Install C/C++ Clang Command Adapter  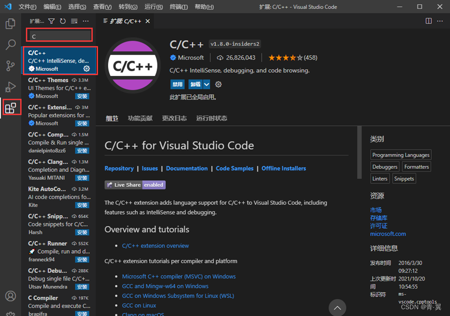click(82, 178)
